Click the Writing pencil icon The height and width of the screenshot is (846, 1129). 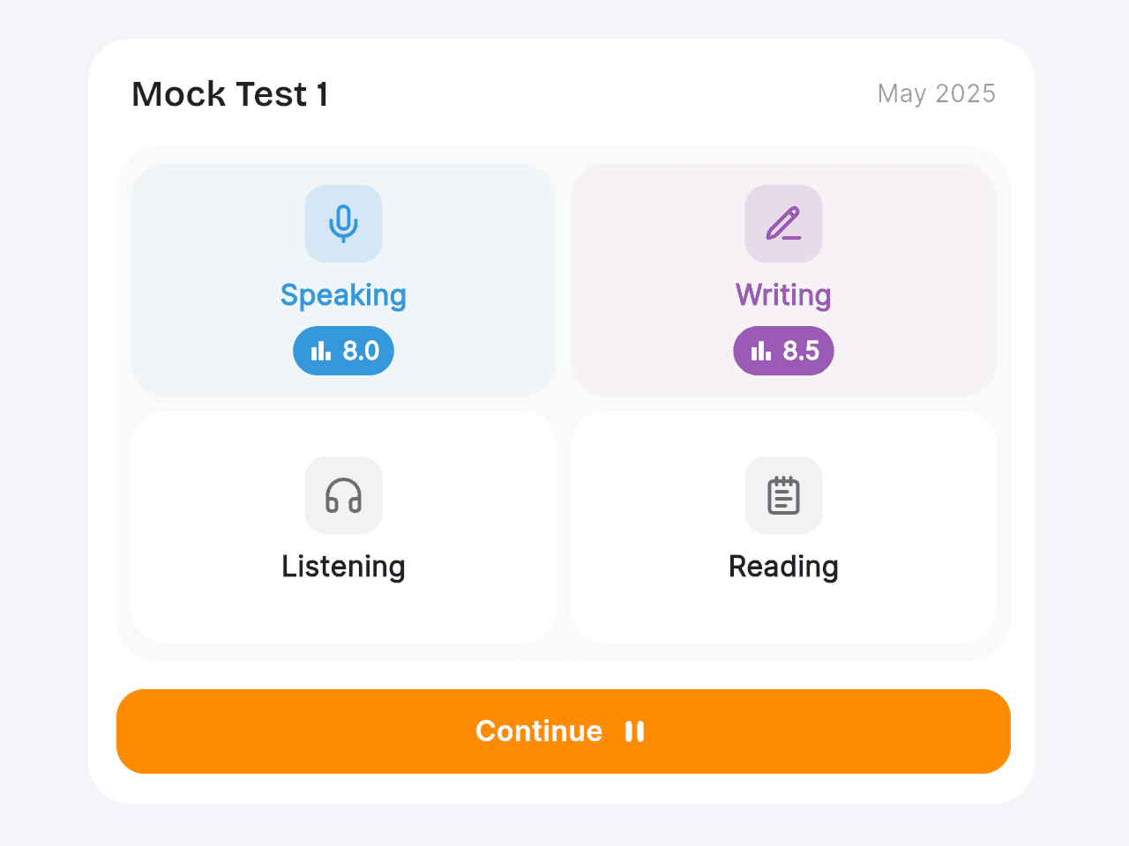[783, 224]
